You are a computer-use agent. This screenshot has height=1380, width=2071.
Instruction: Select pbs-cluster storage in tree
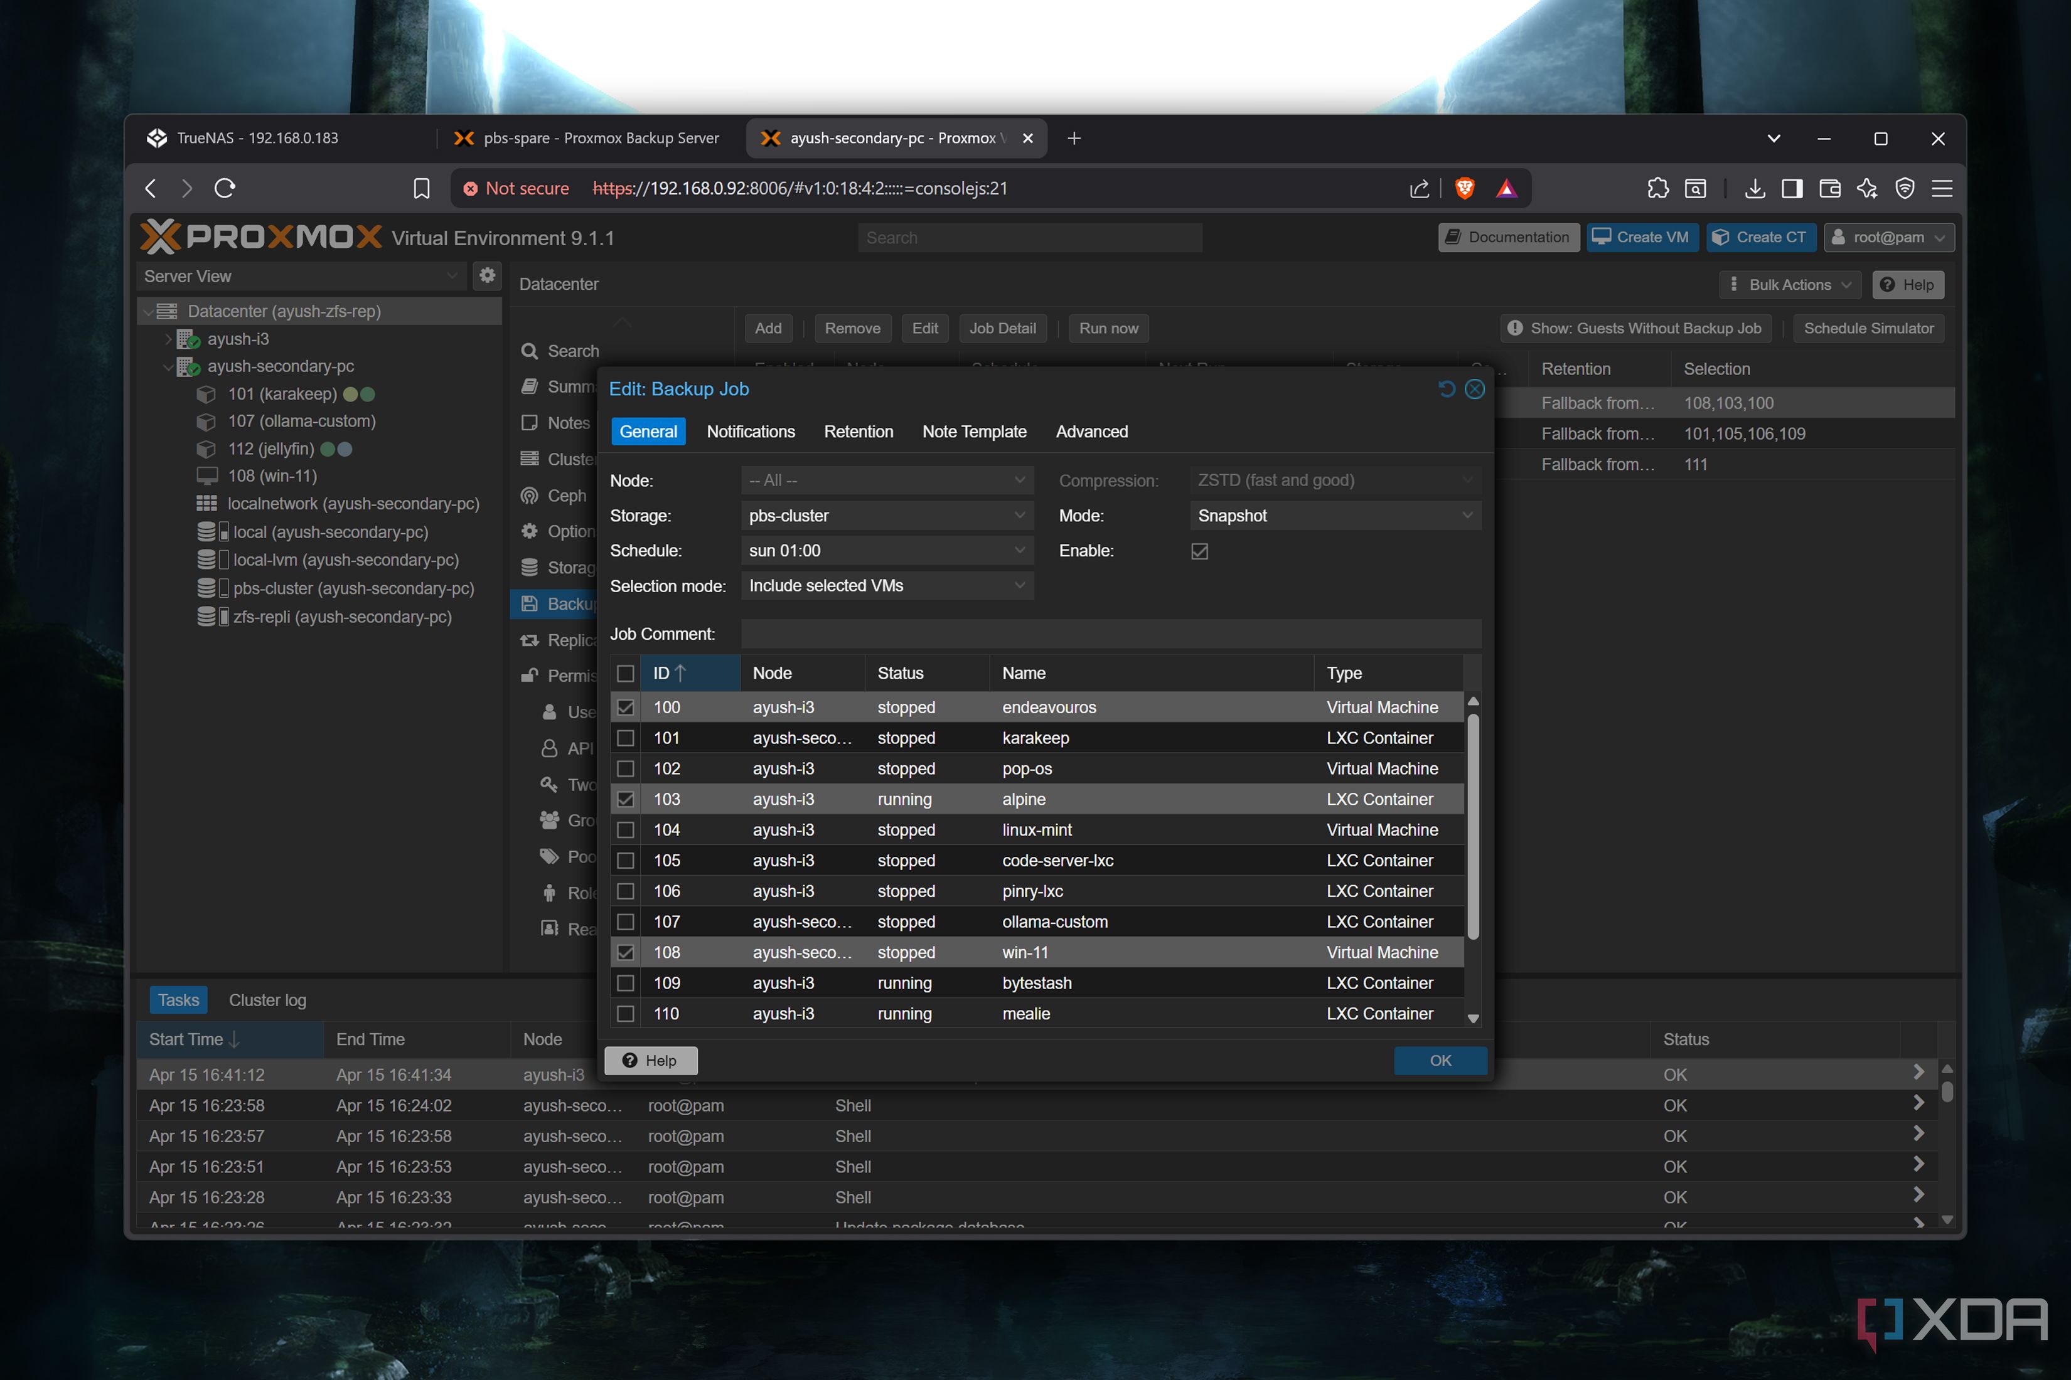353,589
